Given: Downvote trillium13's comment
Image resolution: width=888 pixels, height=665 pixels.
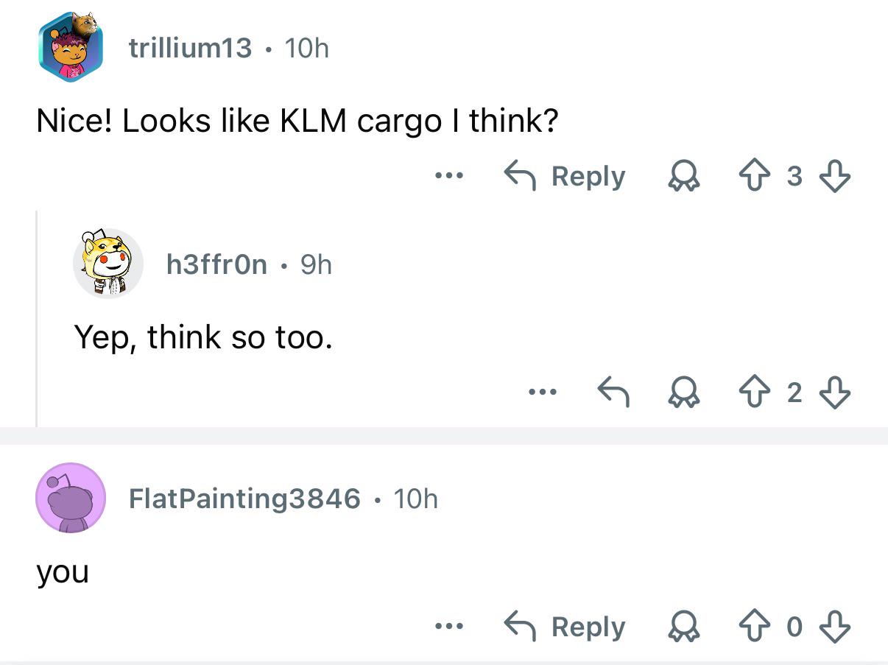Looking at the screenshot, I should coord(835,177).
